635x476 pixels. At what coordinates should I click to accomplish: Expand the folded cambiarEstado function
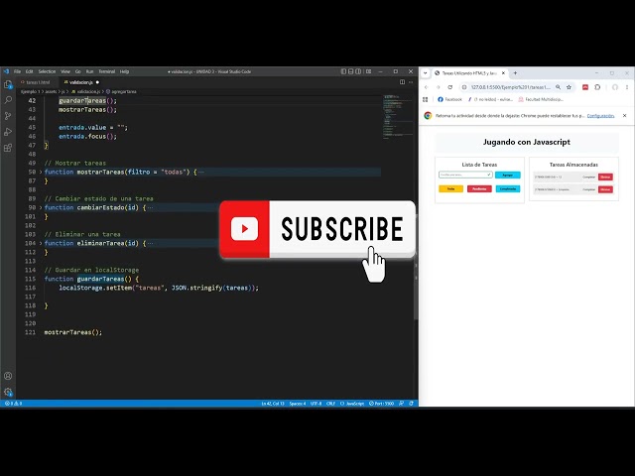(41, 207)
